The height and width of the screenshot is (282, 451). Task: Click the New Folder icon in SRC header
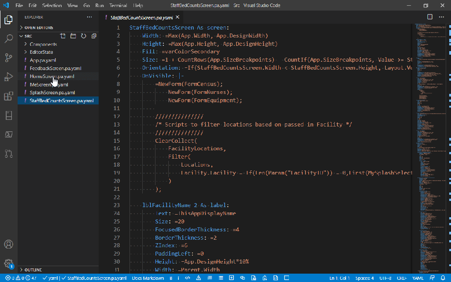pos(73,36)
